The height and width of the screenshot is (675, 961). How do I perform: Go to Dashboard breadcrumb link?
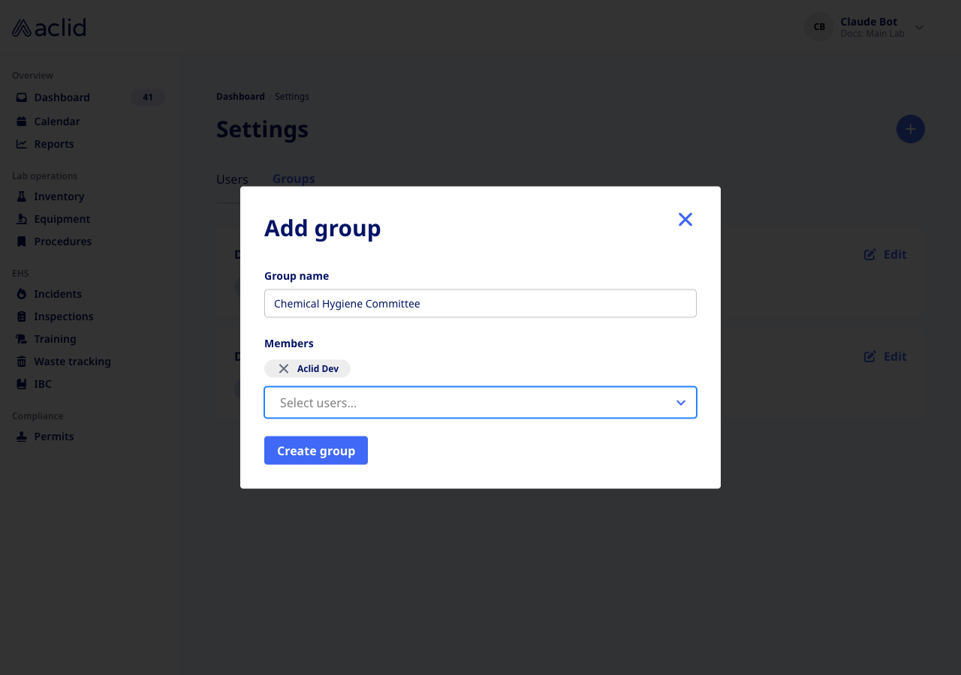240,97
